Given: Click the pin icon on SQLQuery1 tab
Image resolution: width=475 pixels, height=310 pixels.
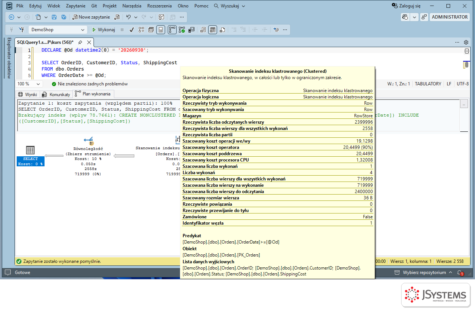Looking at the screenshot, I should point(80,42).
